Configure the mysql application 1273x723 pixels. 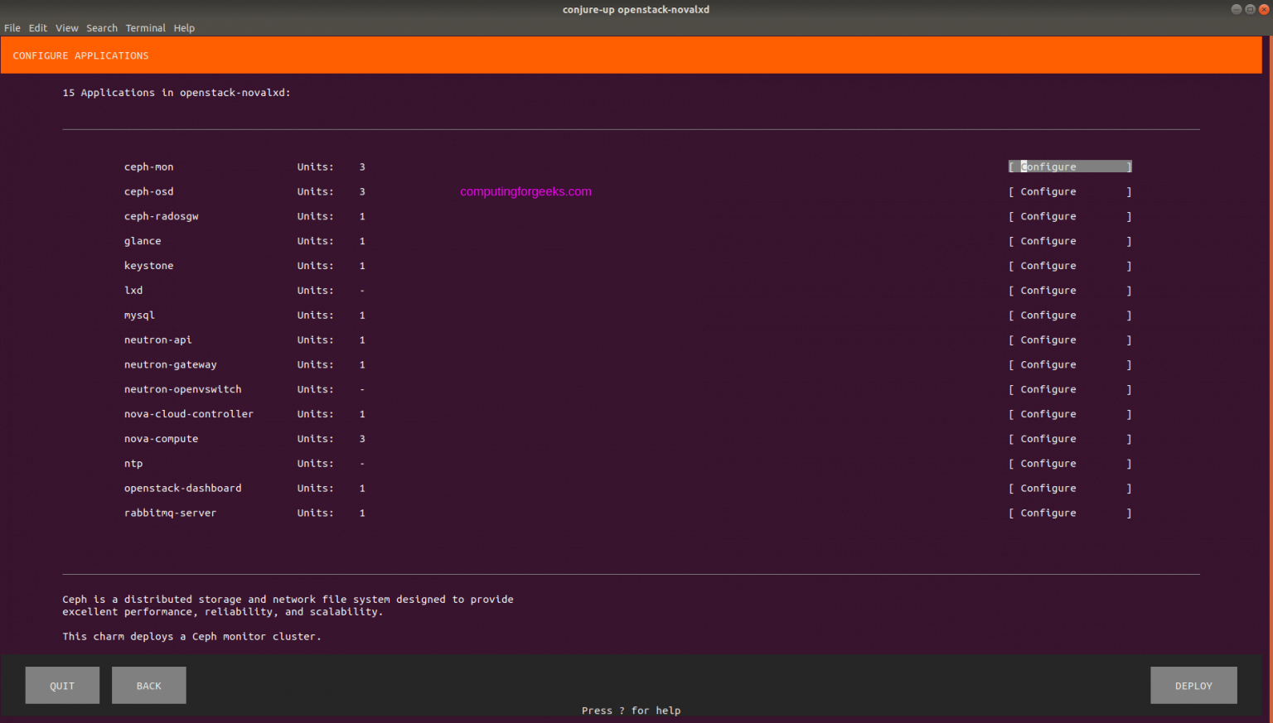(1069, 315)
